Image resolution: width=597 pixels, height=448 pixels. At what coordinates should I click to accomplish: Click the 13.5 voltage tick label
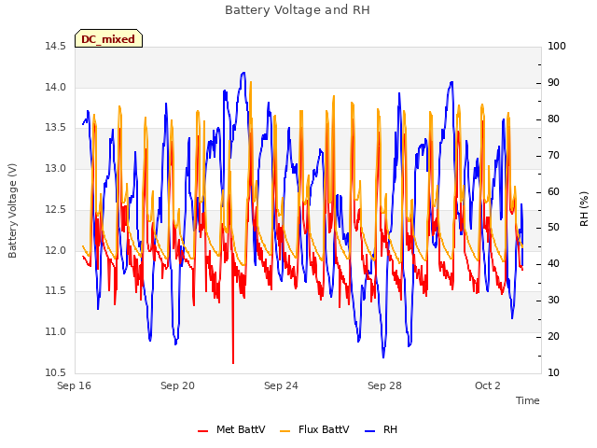(x=56, y=128)
